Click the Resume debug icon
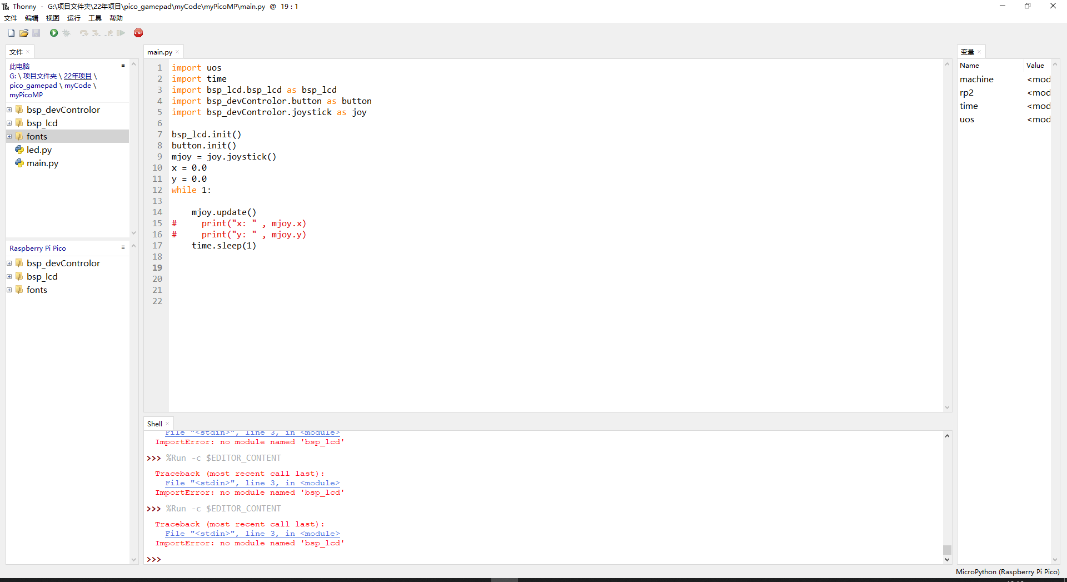Image resolution: width=1067 pixels, height=582 pixels. click(x=121, y=33)
